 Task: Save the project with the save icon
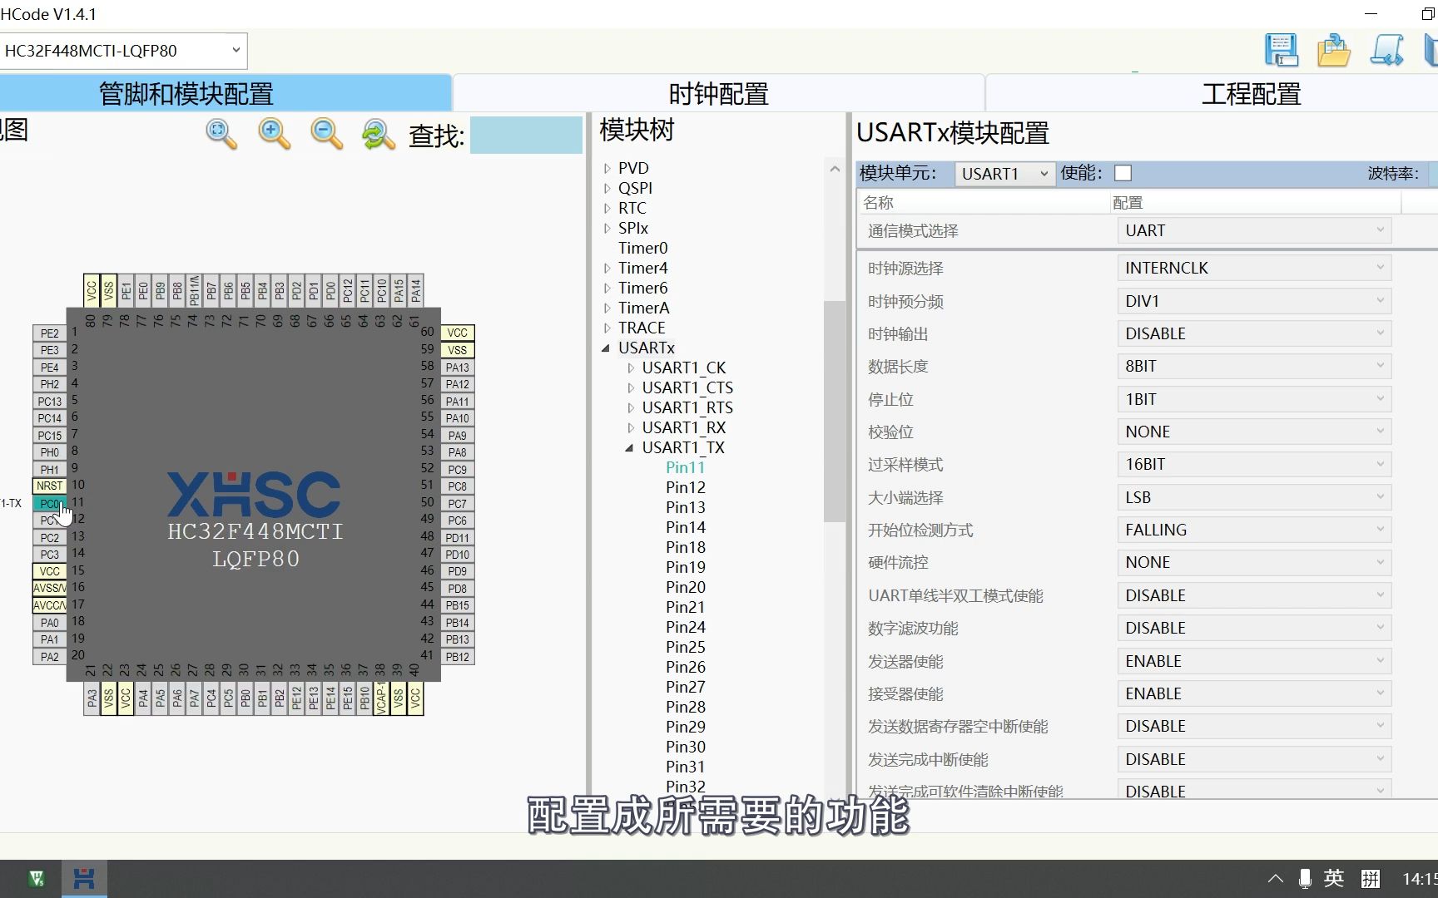pos(1282,50)
